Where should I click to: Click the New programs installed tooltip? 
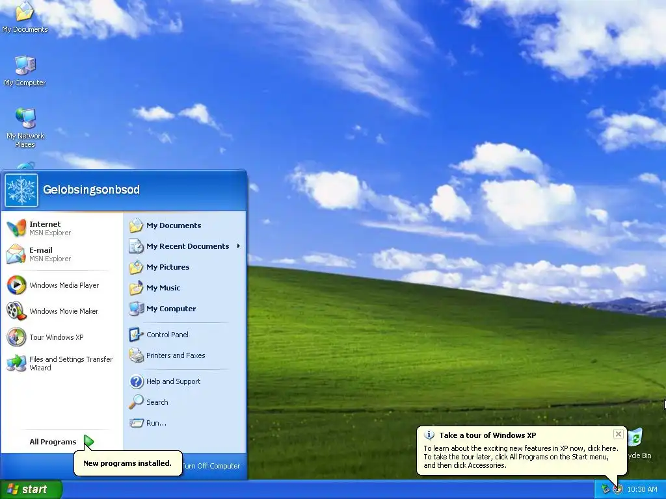click(127, 463)
